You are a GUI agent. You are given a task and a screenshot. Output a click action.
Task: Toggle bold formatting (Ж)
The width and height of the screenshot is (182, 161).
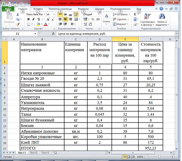pos(28,19)
